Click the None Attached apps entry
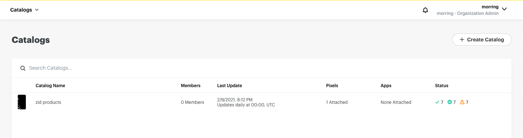 [396, 102]
